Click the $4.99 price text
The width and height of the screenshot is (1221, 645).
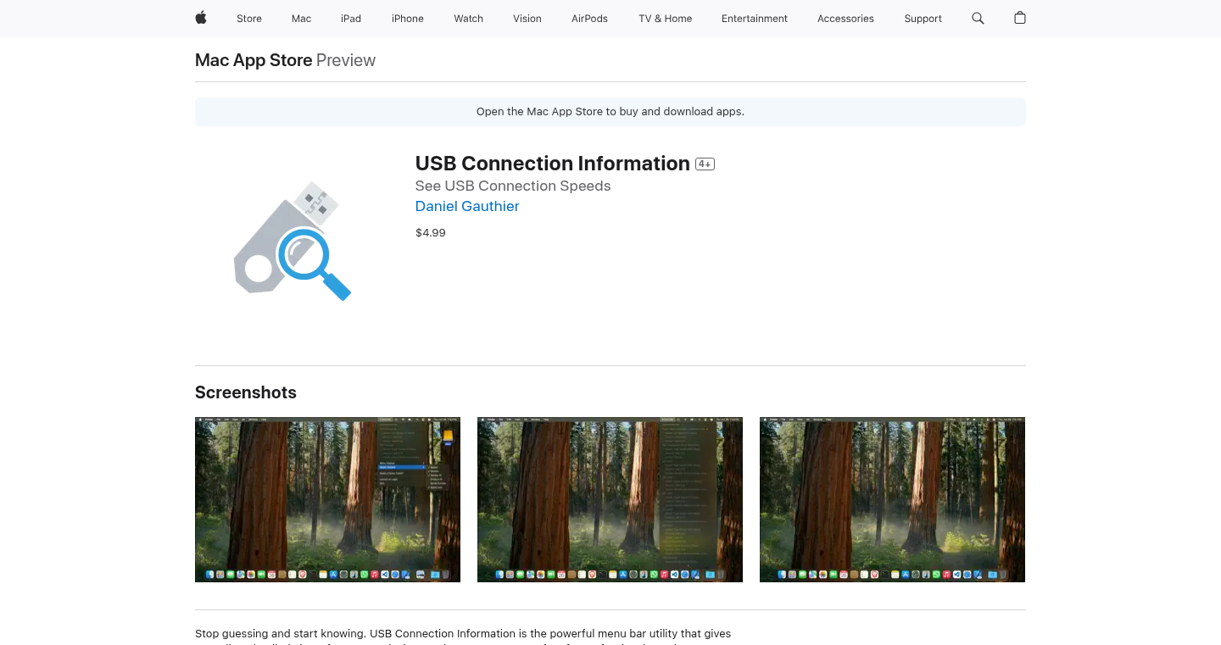pos(431,232)
